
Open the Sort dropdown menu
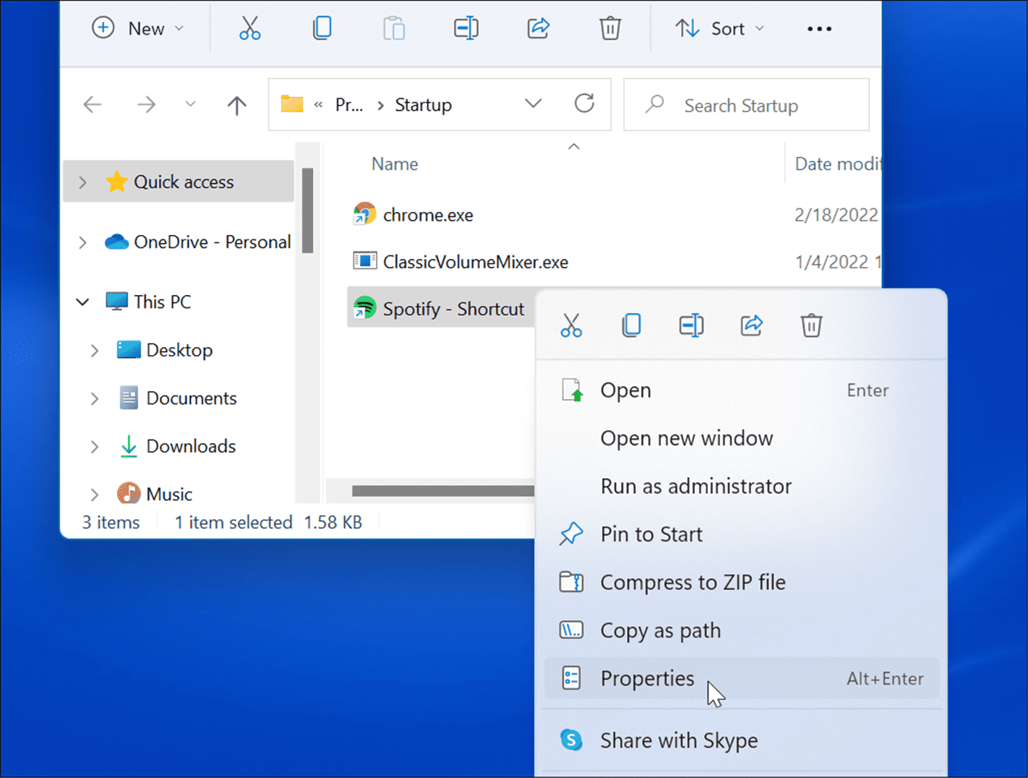pos(719,29)
